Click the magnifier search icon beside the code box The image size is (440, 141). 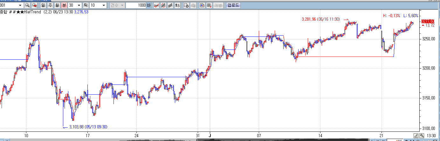27,5
